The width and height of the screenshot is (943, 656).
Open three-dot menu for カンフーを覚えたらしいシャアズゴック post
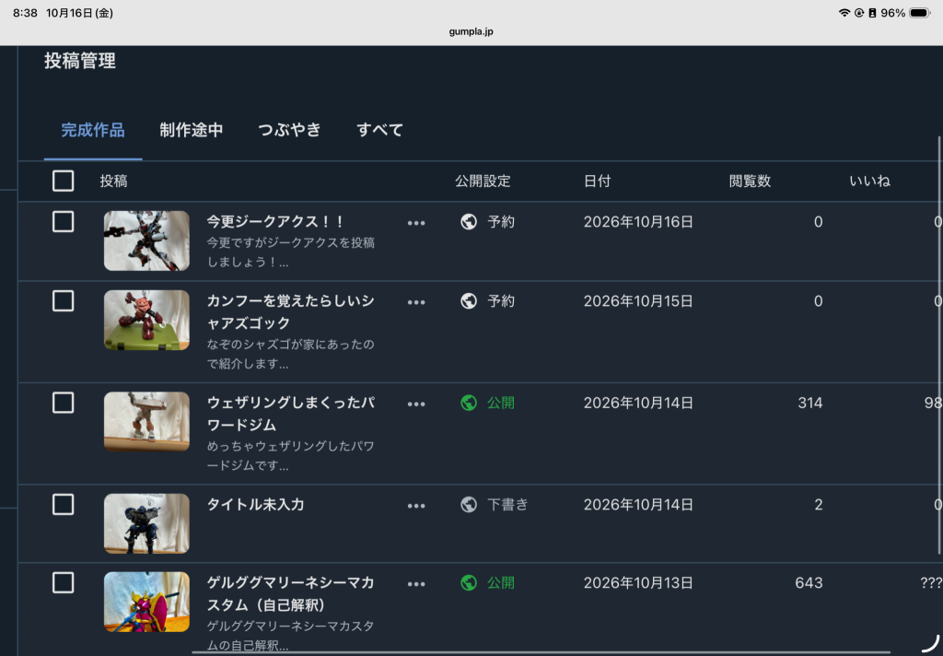click(x=416, y=303)
